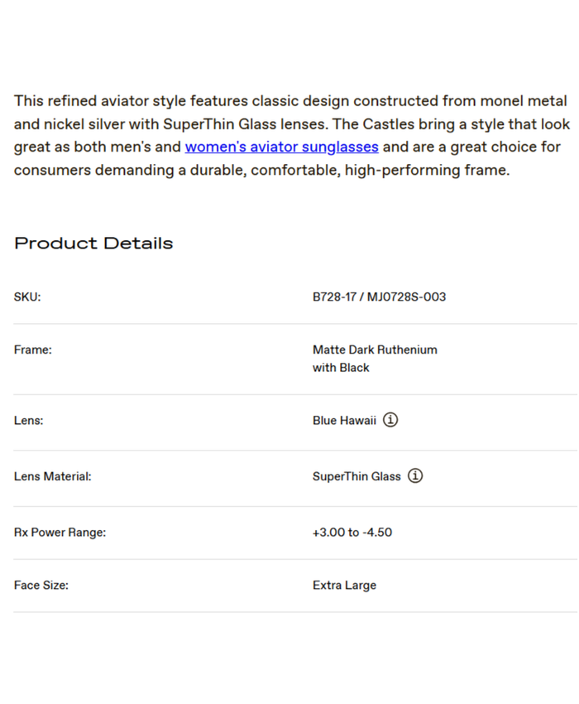
Task: Click the Extra Large face size value
Action: [344, 586]
